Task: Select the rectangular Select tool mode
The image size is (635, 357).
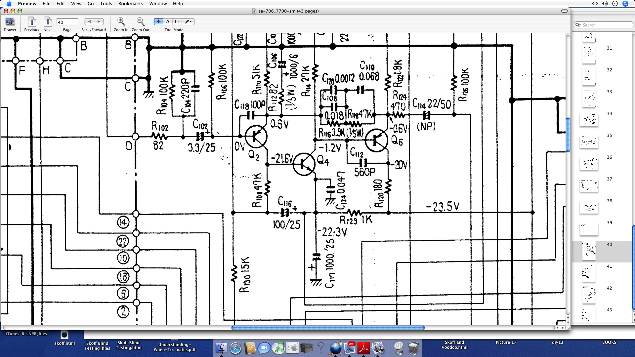Action: coord(177,21)
